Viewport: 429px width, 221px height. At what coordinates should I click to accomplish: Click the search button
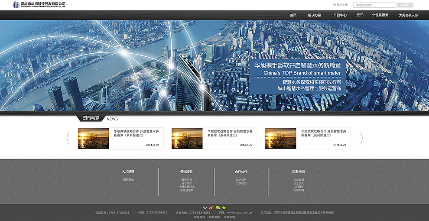pyautogui.click(x=405, y=5)
